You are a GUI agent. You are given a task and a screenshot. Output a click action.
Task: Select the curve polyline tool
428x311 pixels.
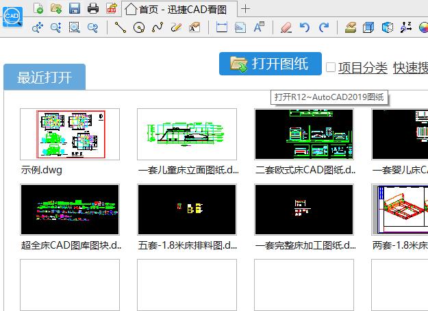point(158,27)
